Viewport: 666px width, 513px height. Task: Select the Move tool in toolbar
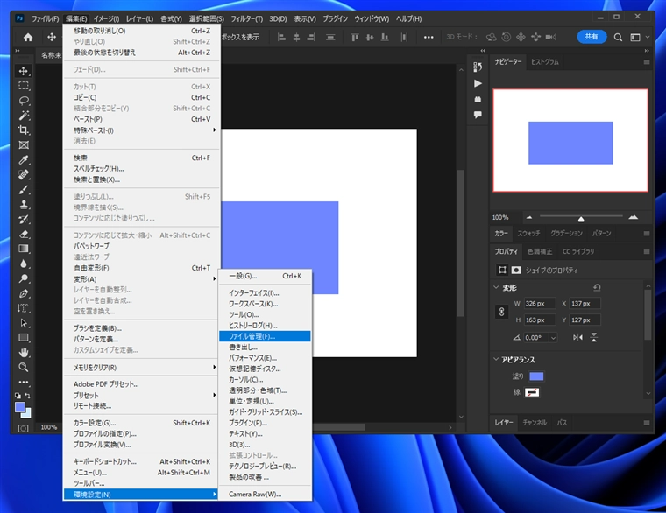pos(24,71)
